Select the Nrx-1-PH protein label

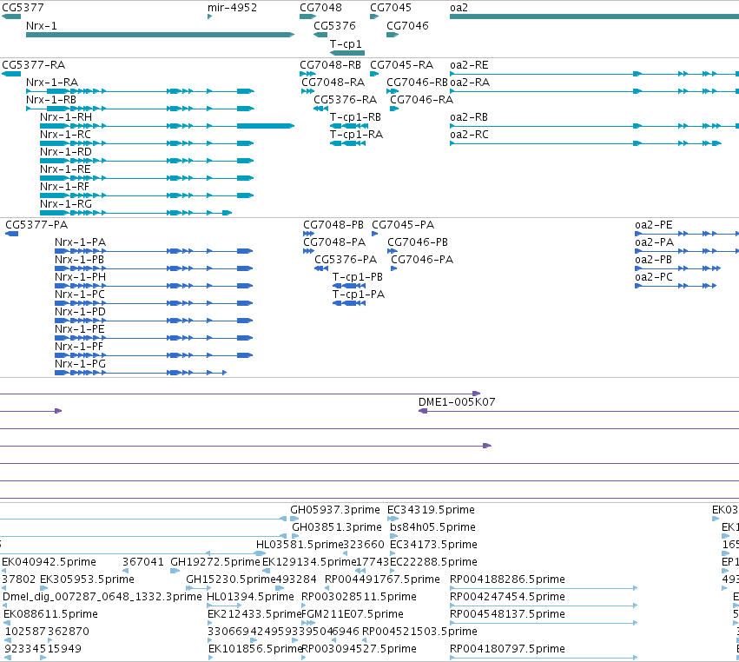tap(81, 277)
